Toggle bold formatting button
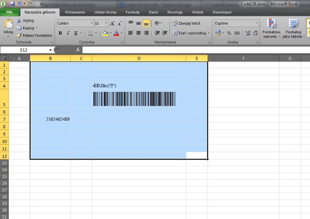The width and height of the screenshot is (310, 219). tap(60, 33)
